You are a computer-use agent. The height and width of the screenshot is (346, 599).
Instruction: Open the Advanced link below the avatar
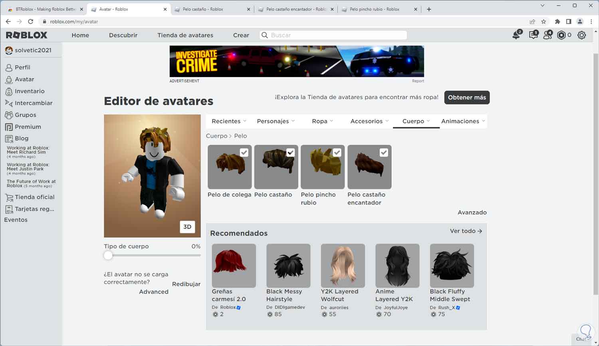pos(154,292)
